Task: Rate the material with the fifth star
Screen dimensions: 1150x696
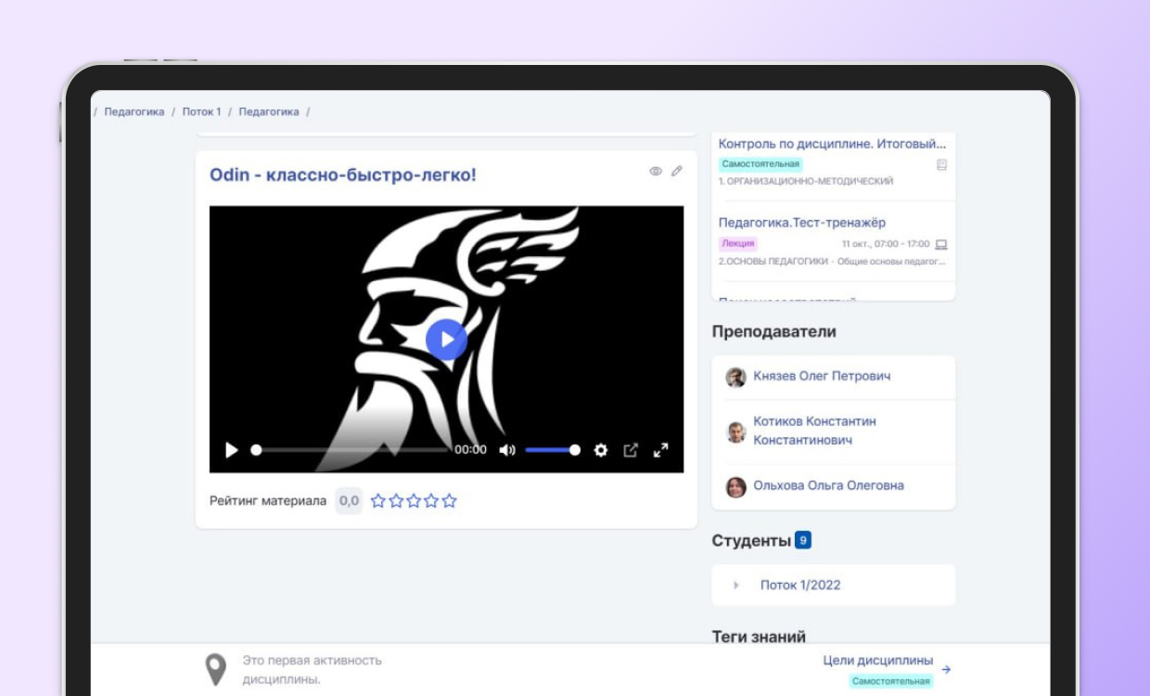Action: (450, 501)
